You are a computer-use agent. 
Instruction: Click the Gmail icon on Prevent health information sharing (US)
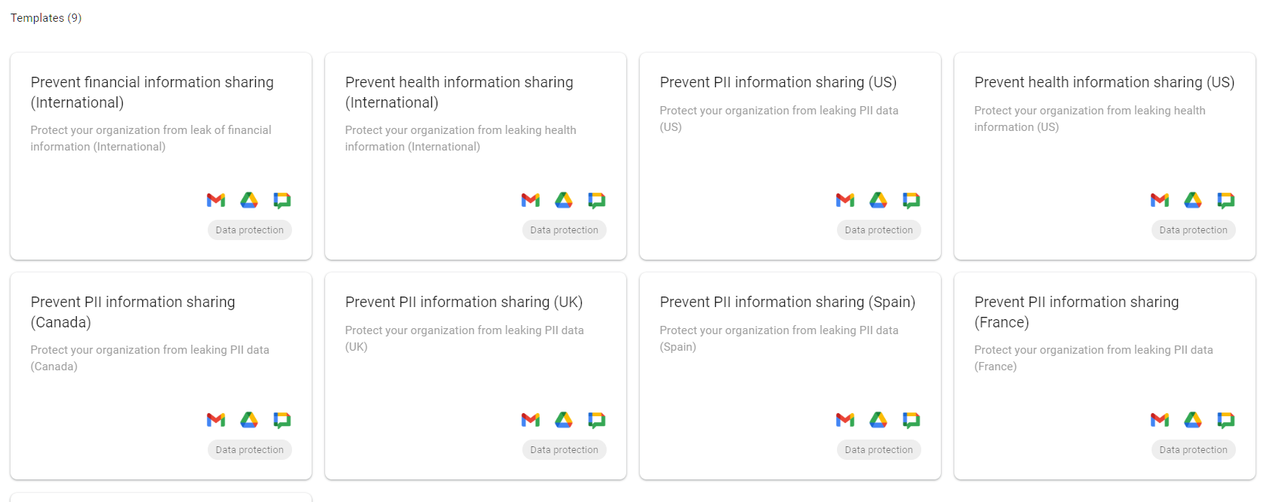pyautogui.click(x=1159, y=199)
